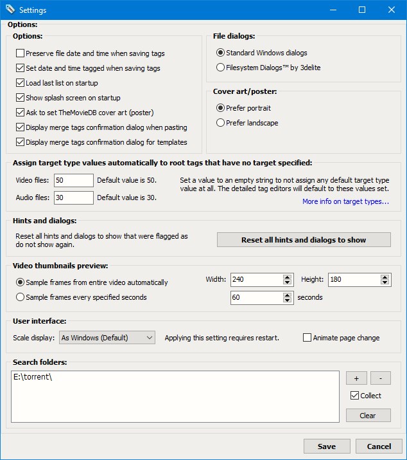407x460 pixels.
Task: Click the Settings app icon in title bar
Action: point(10,10)
